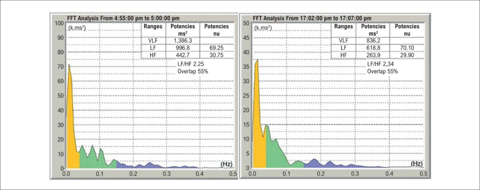
Task: Select the VLF value 1,386.3
Action: (182, 41)
